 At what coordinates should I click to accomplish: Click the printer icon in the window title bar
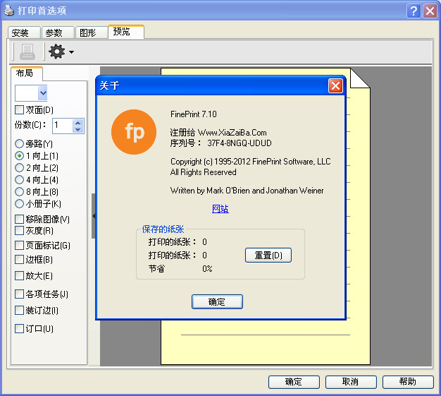(9, 11)
